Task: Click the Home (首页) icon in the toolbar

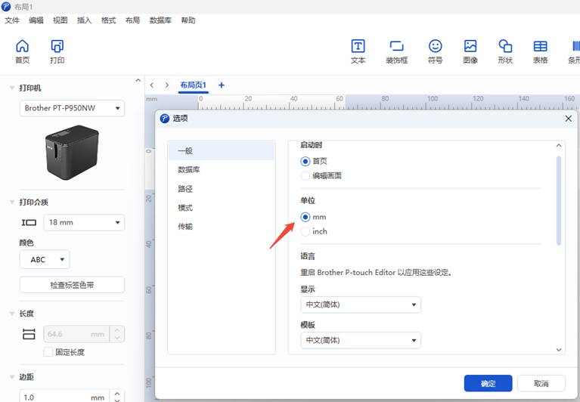Action: [x=23, y=51]
